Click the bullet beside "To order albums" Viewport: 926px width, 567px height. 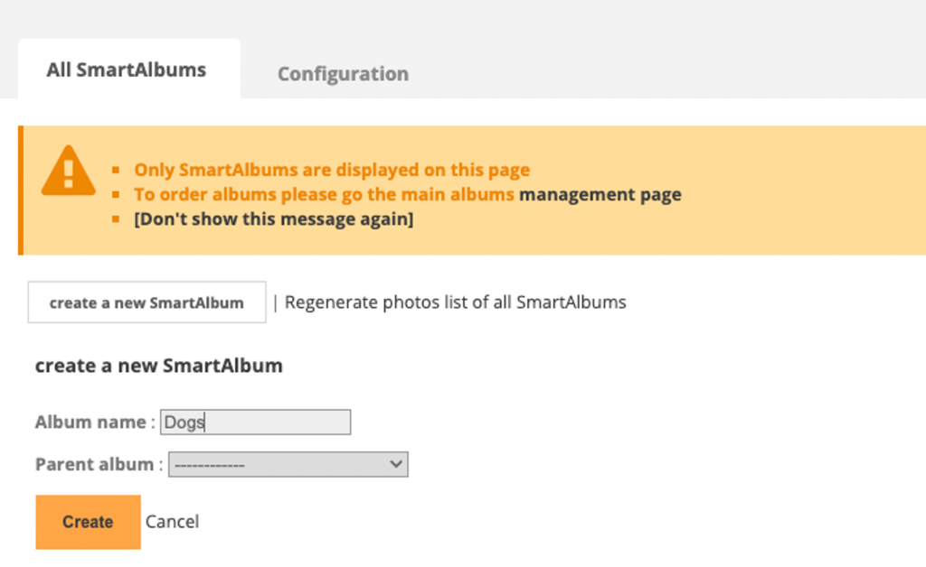coord(116,195)
